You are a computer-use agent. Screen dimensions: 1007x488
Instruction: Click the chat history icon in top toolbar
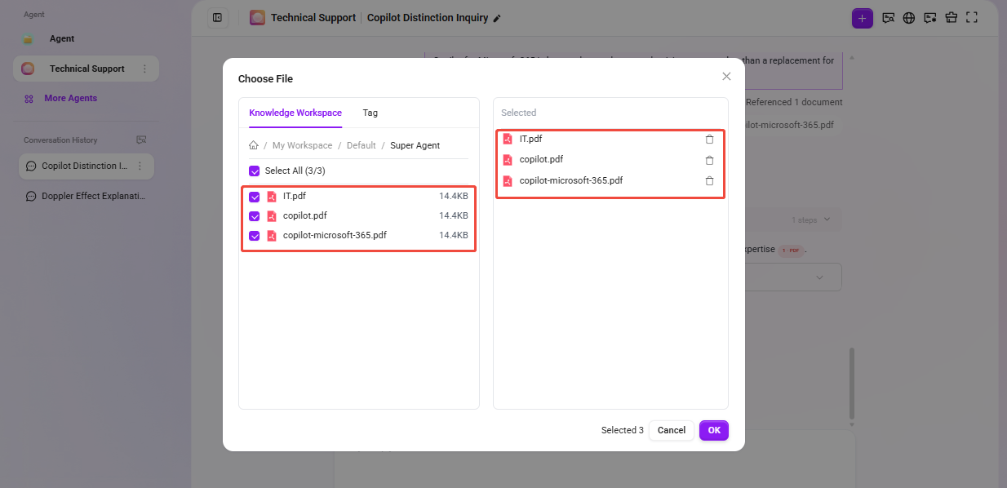[x=889, y=18]
